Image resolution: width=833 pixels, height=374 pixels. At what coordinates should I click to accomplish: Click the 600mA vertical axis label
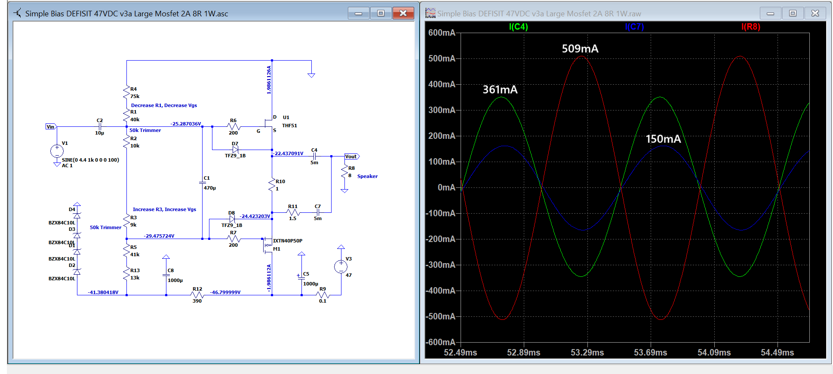tap(442, 33)
